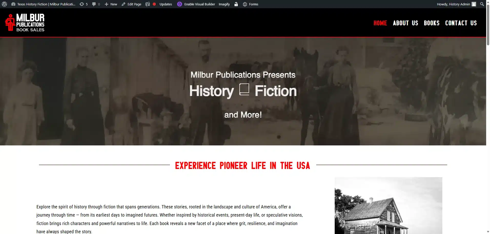Click the Yoast SEO icon
The width and height of the screenshot is (490, 234).
click(148, 4)
